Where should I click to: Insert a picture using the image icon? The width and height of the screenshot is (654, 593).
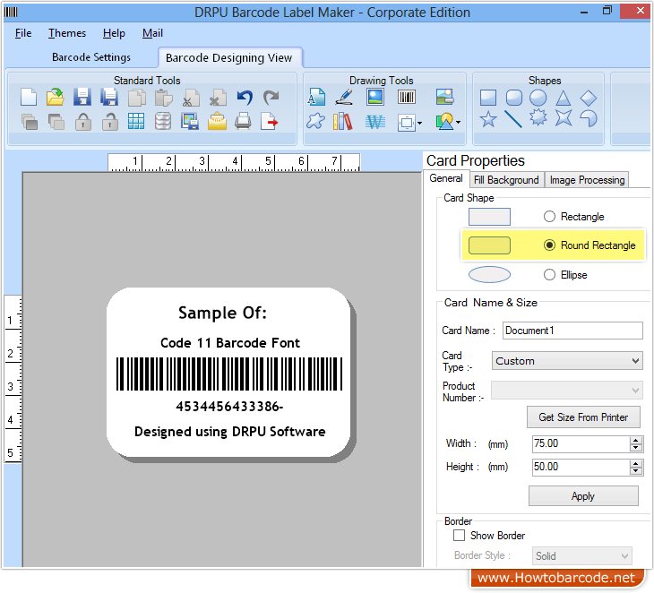[375, 97]
